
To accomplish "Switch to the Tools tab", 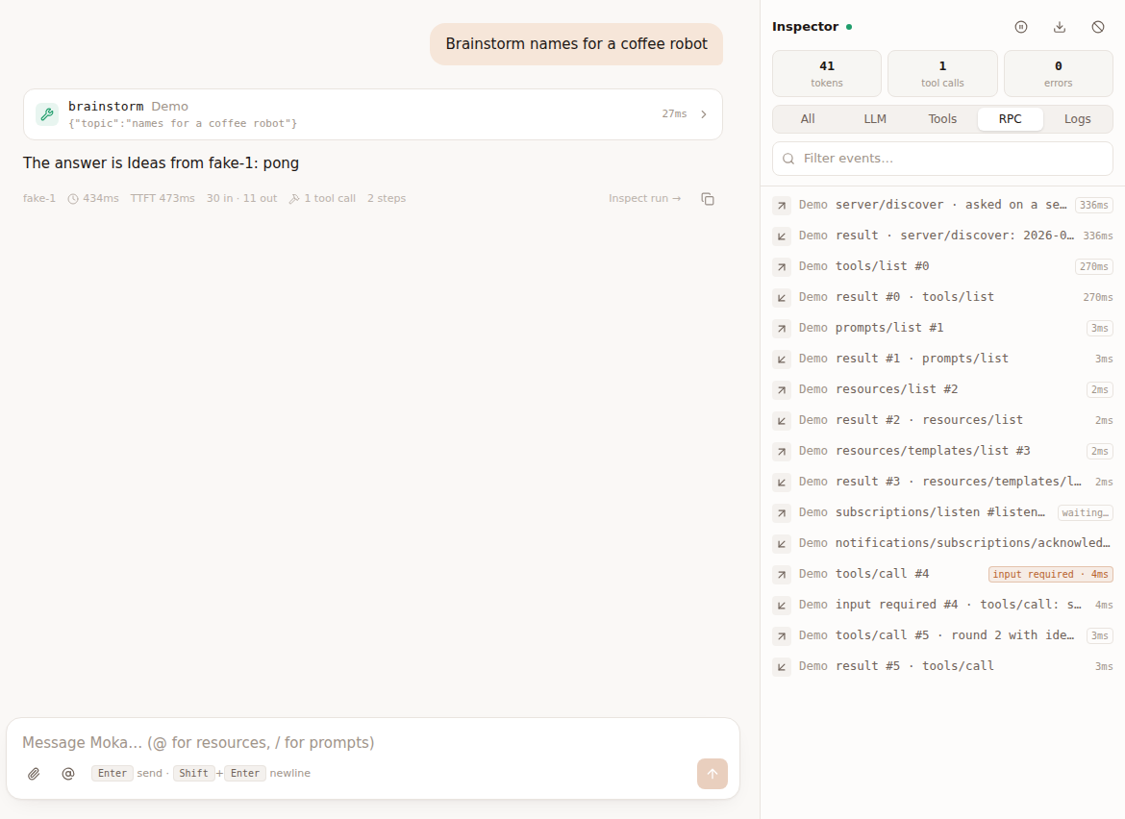I will [942, 119].
